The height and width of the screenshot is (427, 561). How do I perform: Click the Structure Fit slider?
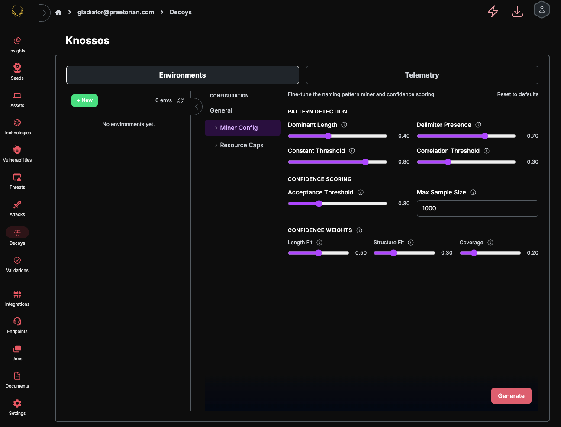tap(404, 253)
